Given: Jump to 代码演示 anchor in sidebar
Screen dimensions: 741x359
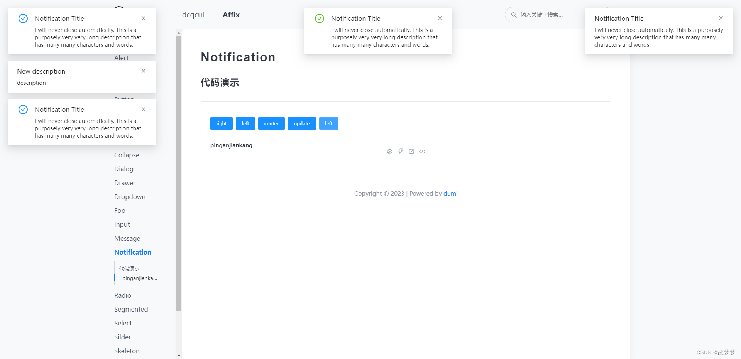Looking at the screenshot, I should 129,268.
